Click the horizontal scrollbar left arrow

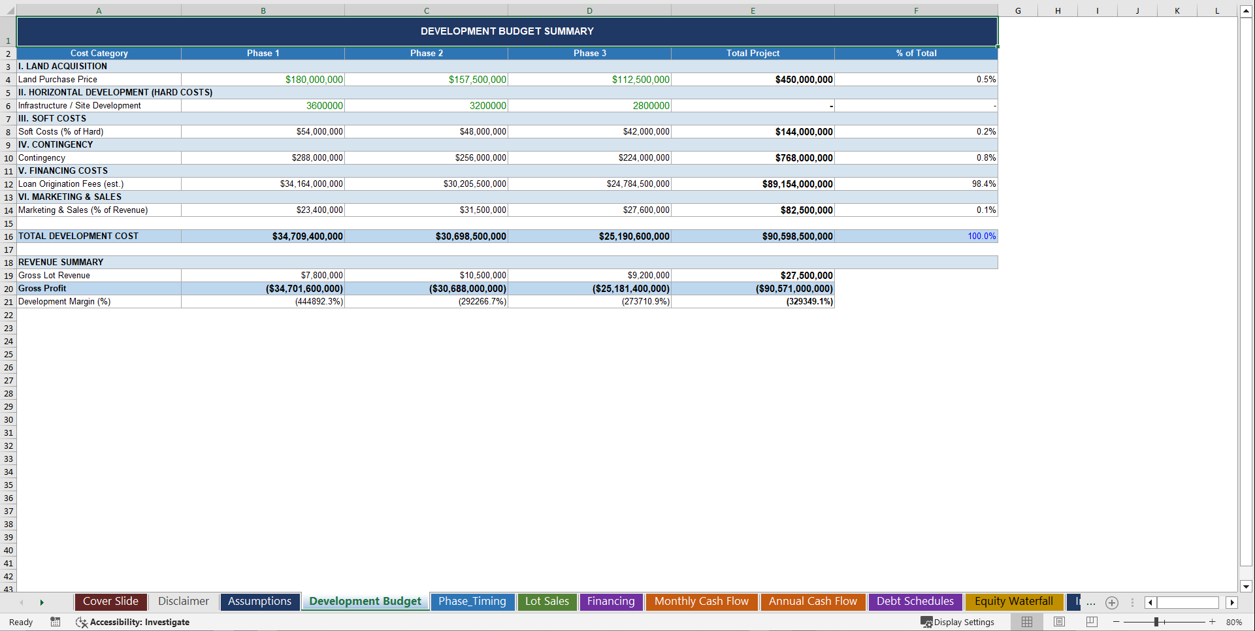pyautogui.click(x=1149, y=603)
